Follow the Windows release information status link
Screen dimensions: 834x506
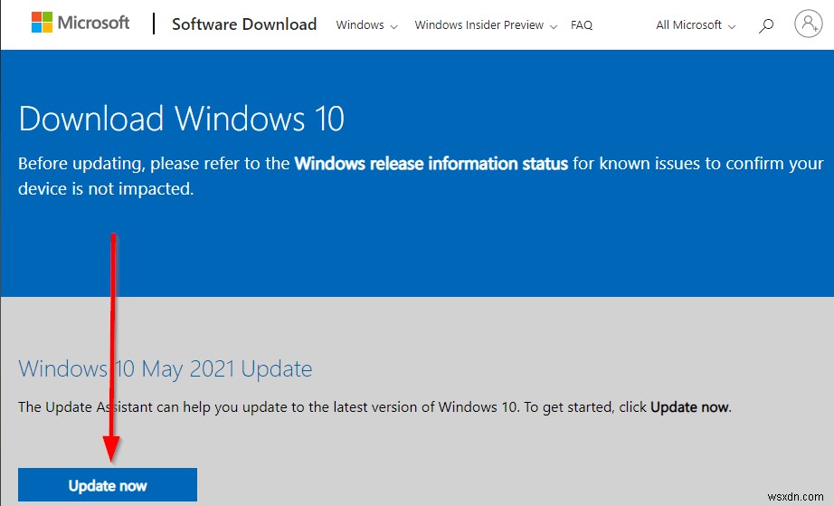pyautogui.click(x=431, y=164)
